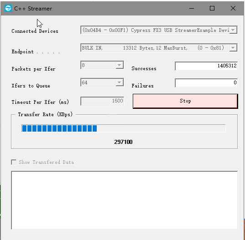The height and width of the screenshot is (240, 245).
Task: Close the C++ Streamer window
Action: pyautogui.click(x=233, y=8)
